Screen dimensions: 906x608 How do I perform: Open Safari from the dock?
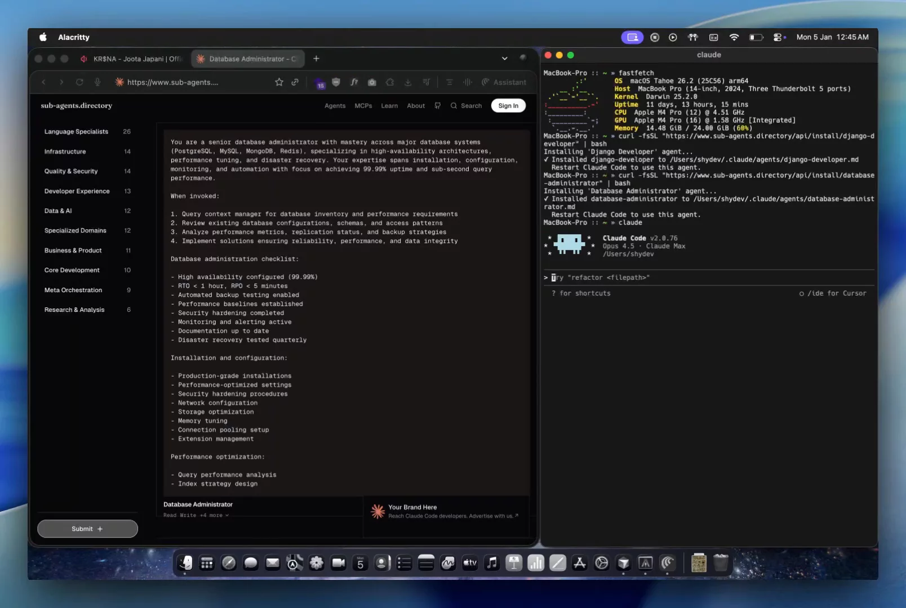pyautogui.click(x=229, y=562)
